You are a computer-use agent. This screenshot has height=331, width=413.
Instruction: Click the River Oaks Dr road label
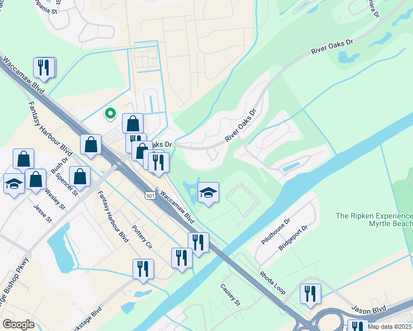click(332, 46)
